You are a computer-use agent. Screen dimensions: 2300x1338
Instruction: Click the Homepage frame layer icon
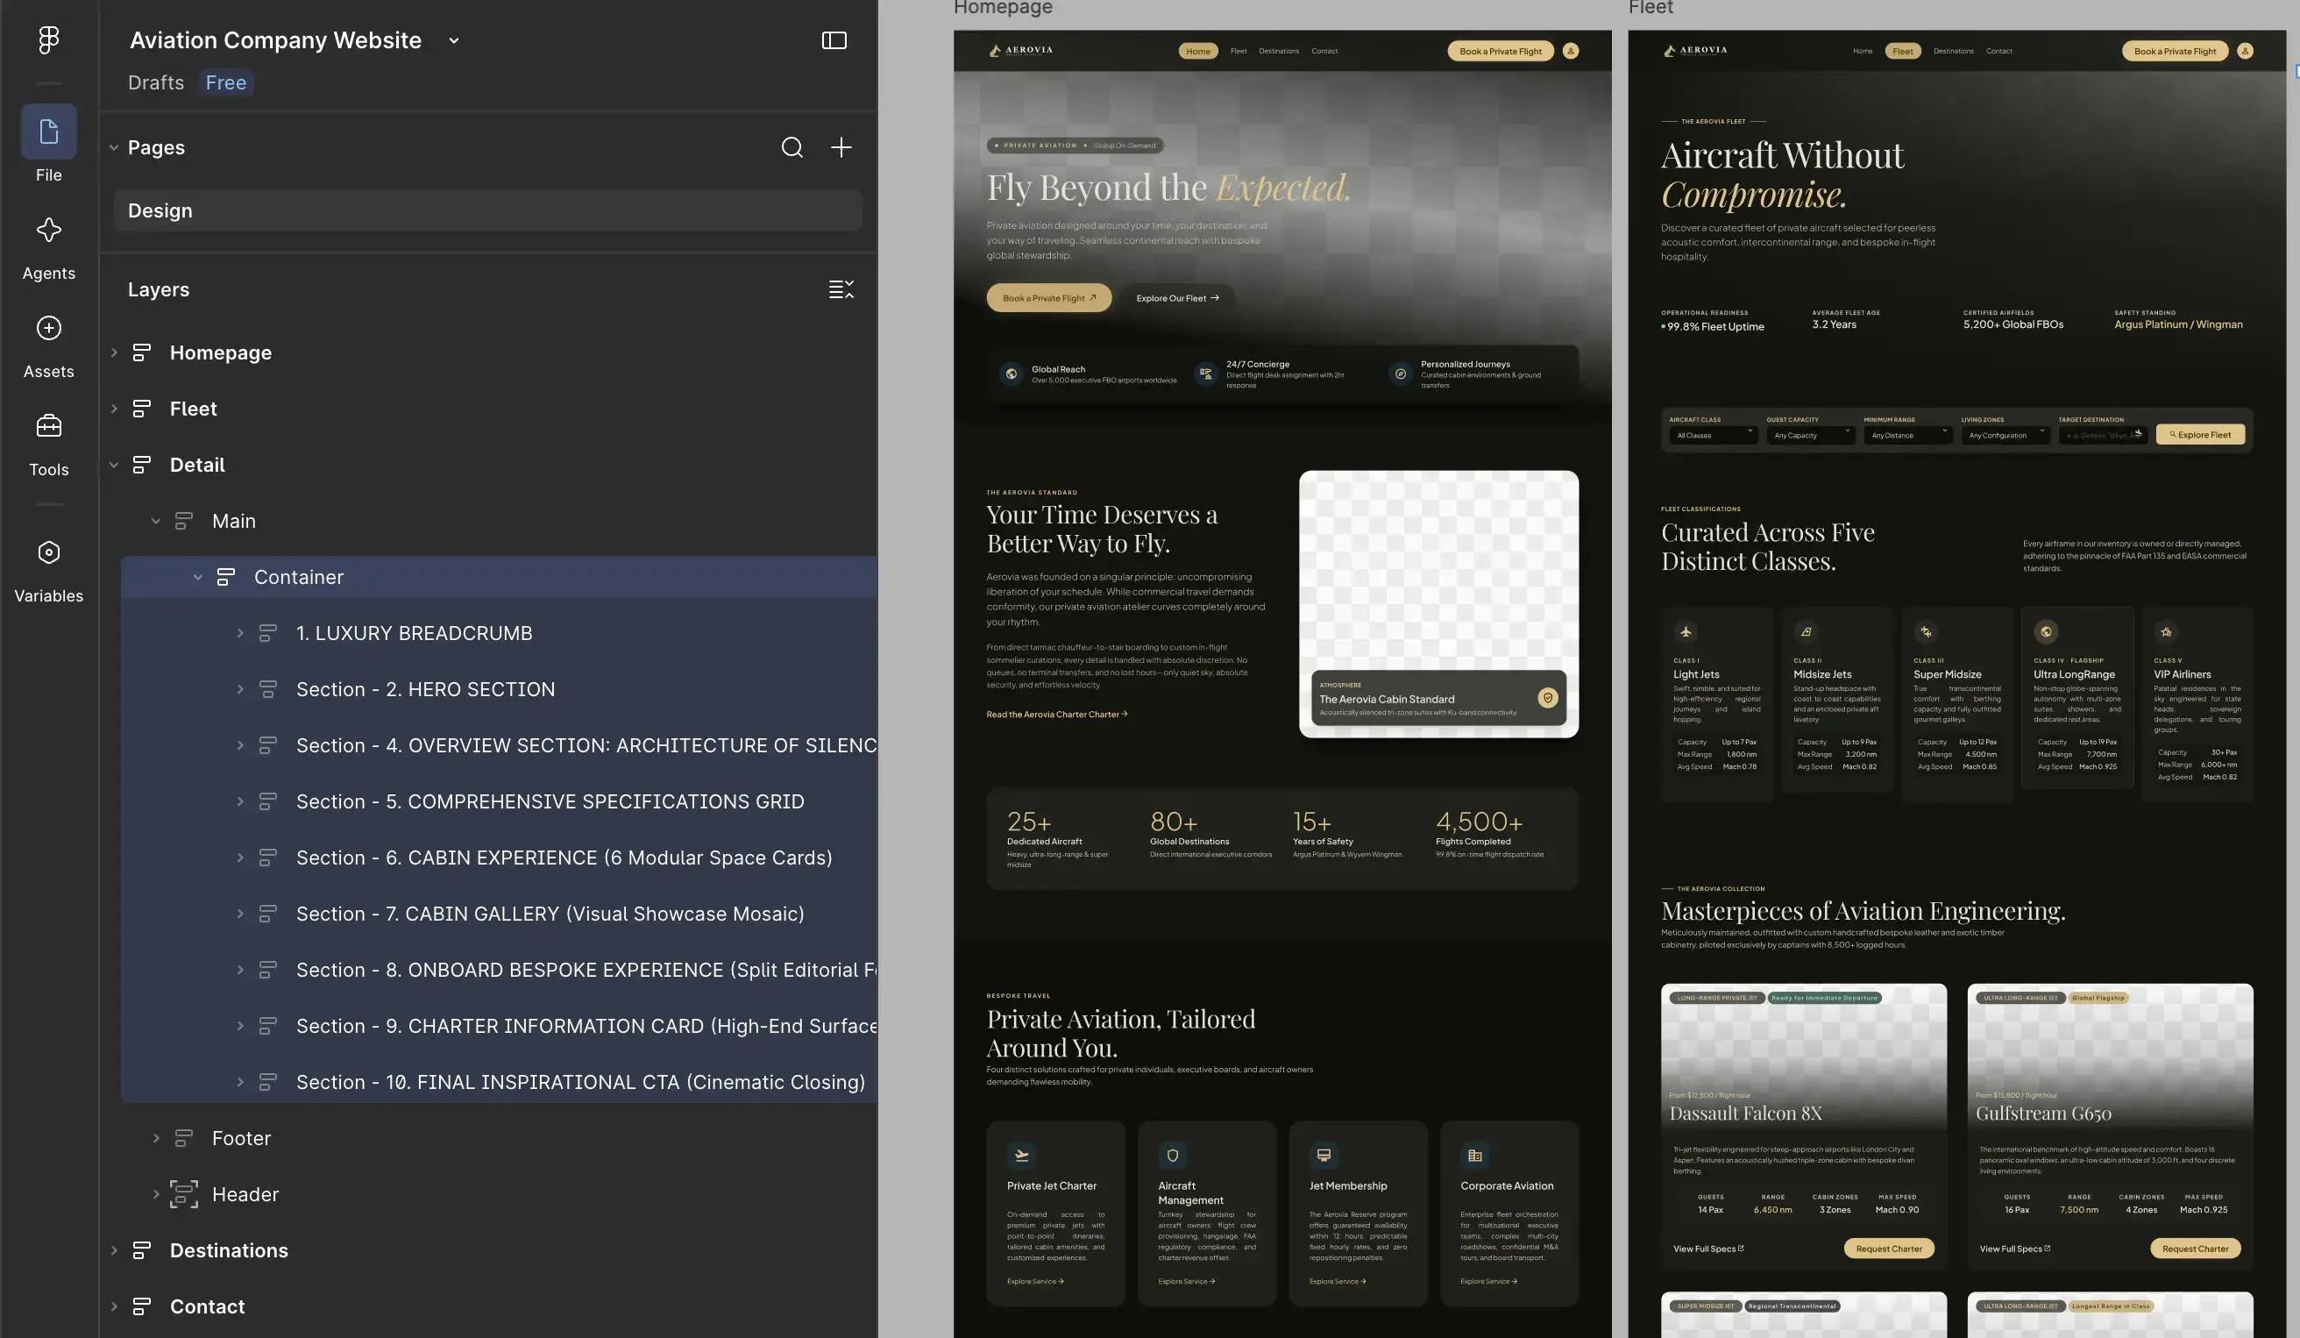[141, 352]
